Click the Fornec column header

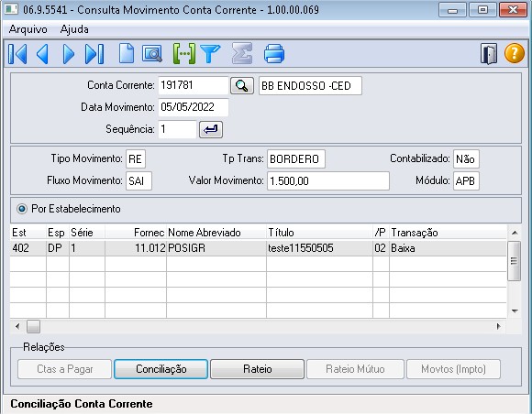pos(136,233)
